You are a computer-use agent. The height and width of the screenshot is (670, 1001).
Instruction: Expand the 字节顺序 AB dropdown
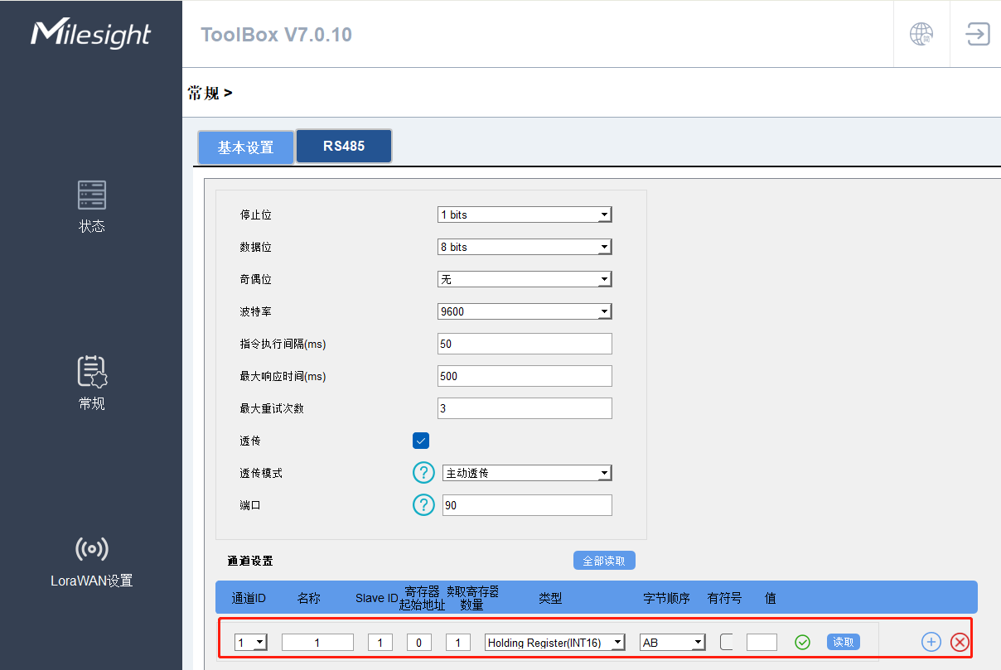pos(672,643)
